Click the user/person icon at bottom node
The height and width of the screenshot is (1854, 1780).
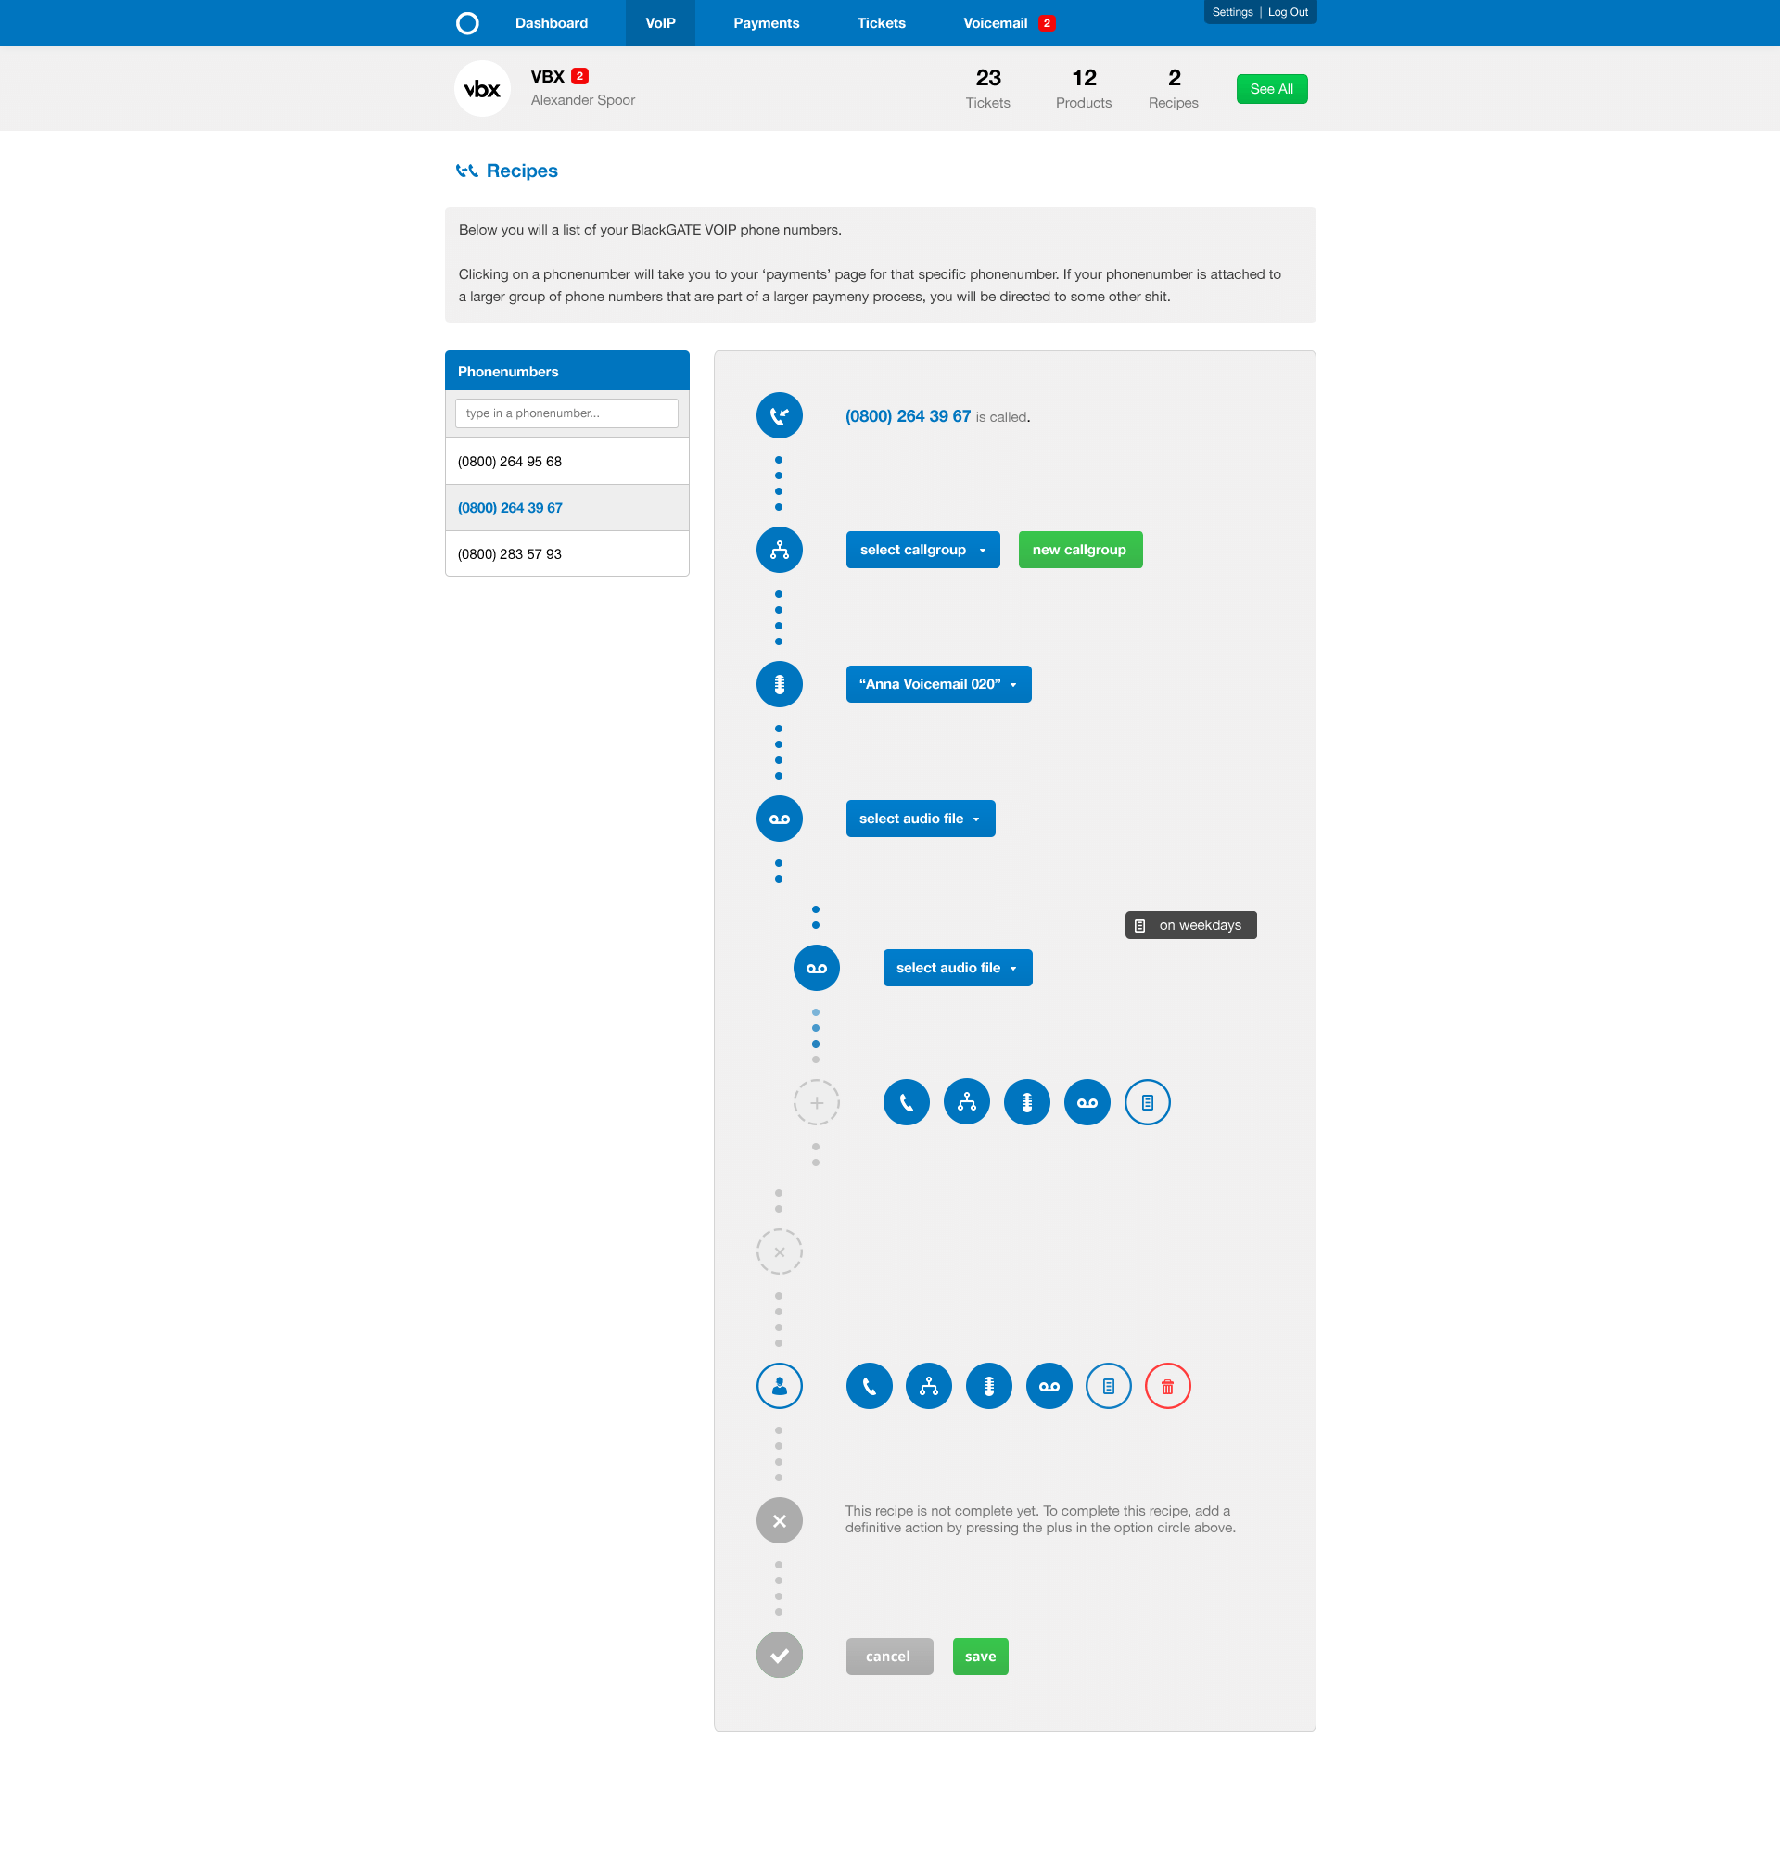click(x=780, y=1386)
